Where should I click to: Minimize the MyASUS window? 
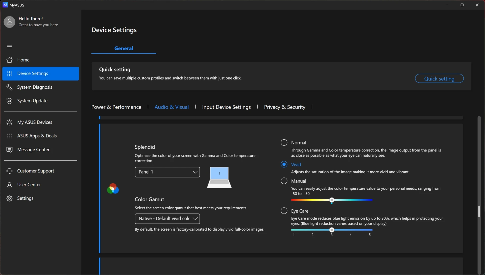(447, 5)
